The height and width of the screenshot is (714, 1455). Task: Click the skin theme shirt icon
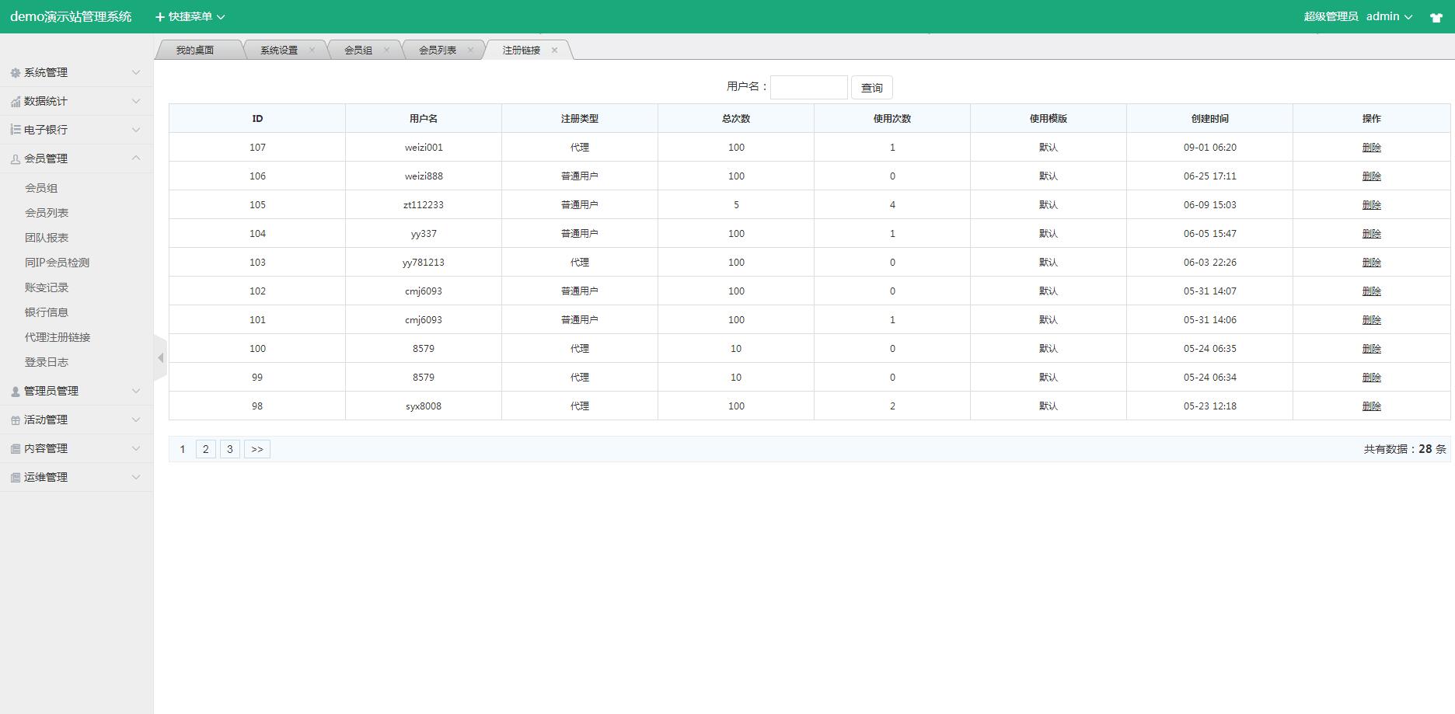tap(1436, 17)
